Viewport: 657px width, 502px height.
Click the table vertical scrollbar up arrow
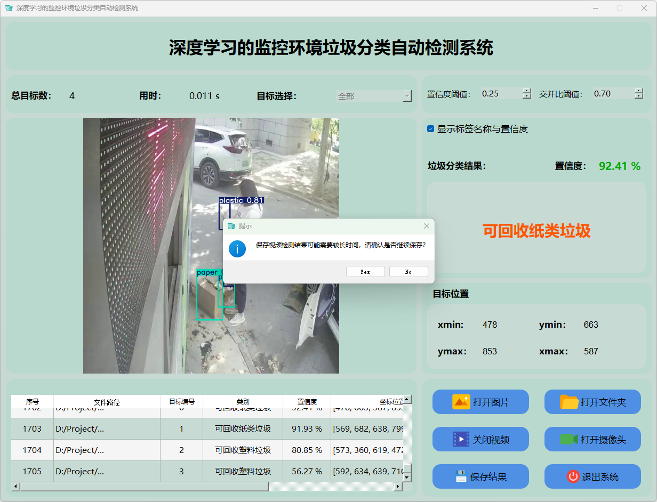[407, 399]
